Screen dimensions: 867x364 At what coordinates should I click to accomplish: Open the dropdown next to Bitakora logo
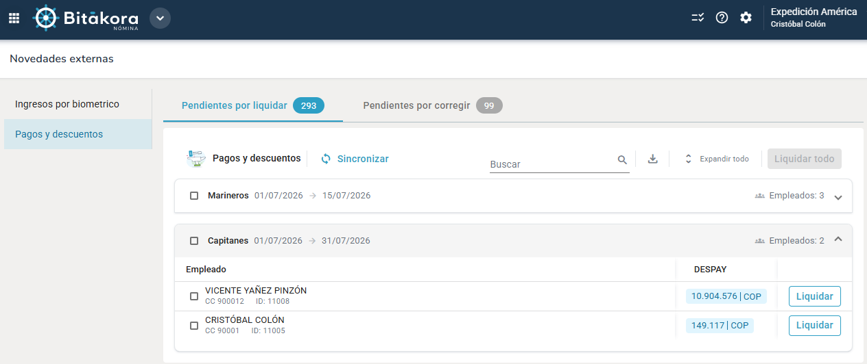160,18
